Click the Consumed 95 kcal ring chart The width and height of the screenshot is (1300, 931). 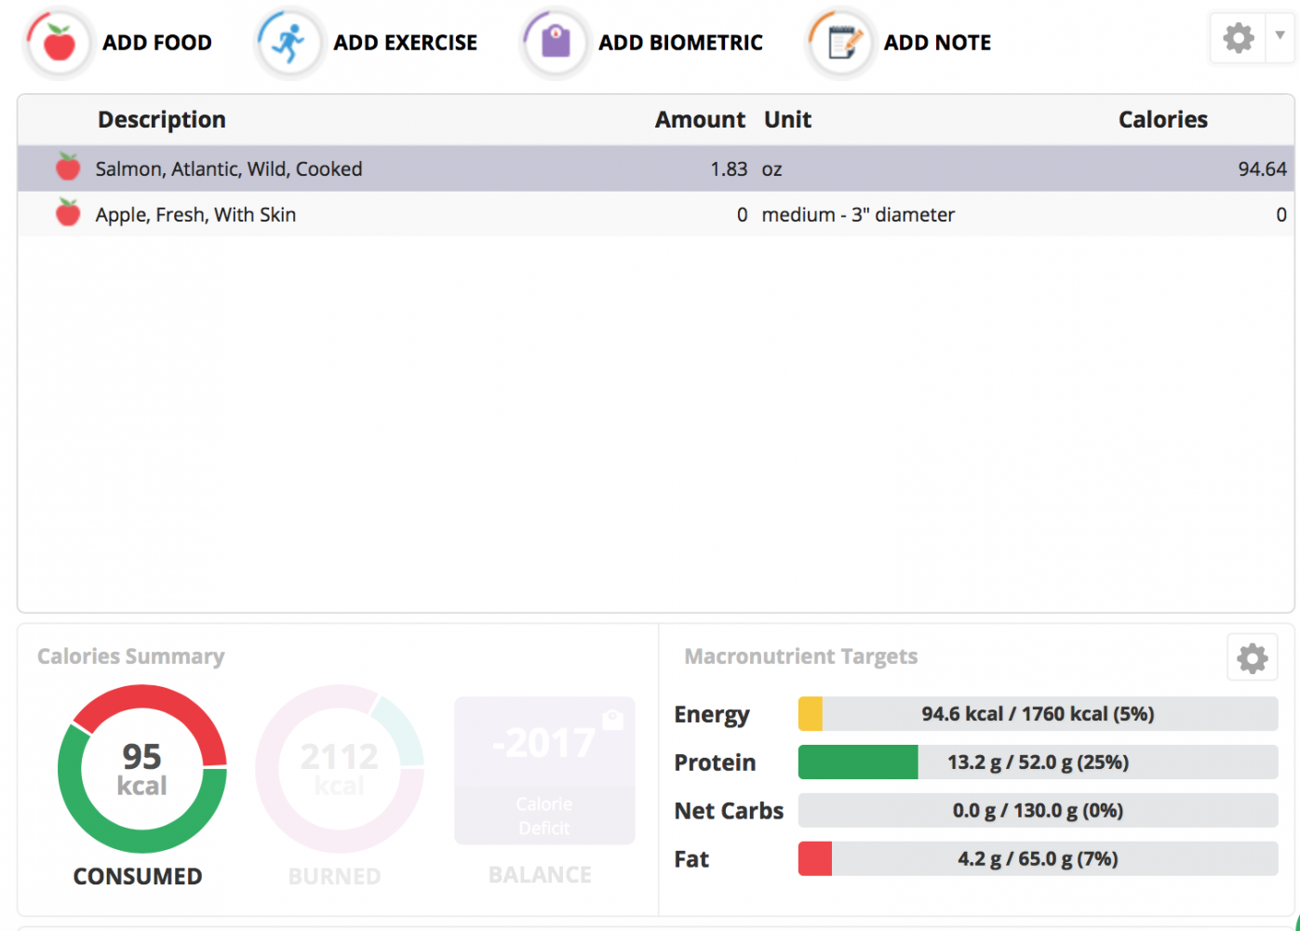tap(142, 769)
